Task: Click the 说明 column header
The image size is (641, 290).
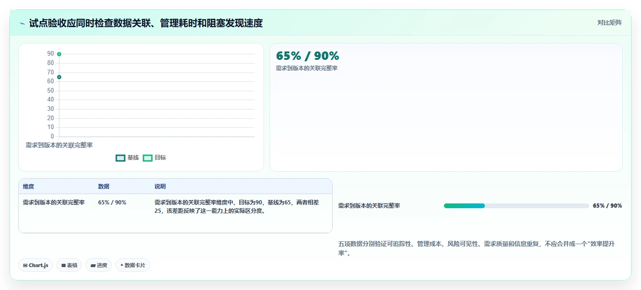Action: (x=160, y=187)
